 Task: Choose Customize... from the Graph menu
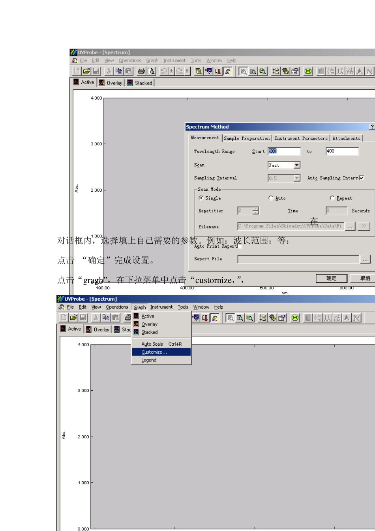[161, 352]
